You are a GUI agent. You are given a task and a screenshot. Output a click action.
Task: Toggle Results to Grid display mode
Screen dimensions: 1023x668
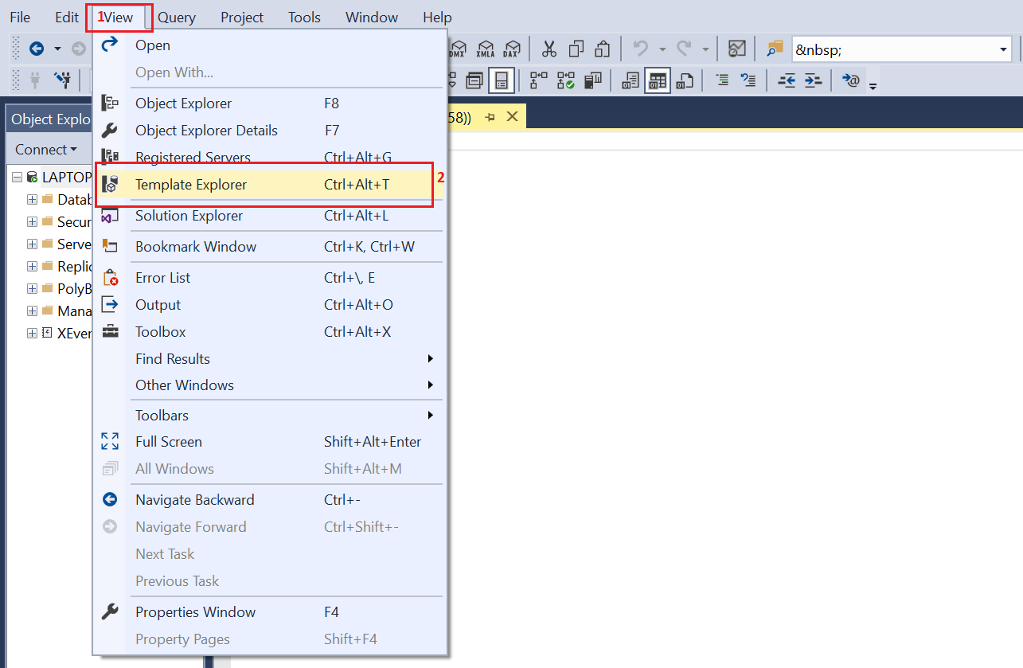click(656, 80)
